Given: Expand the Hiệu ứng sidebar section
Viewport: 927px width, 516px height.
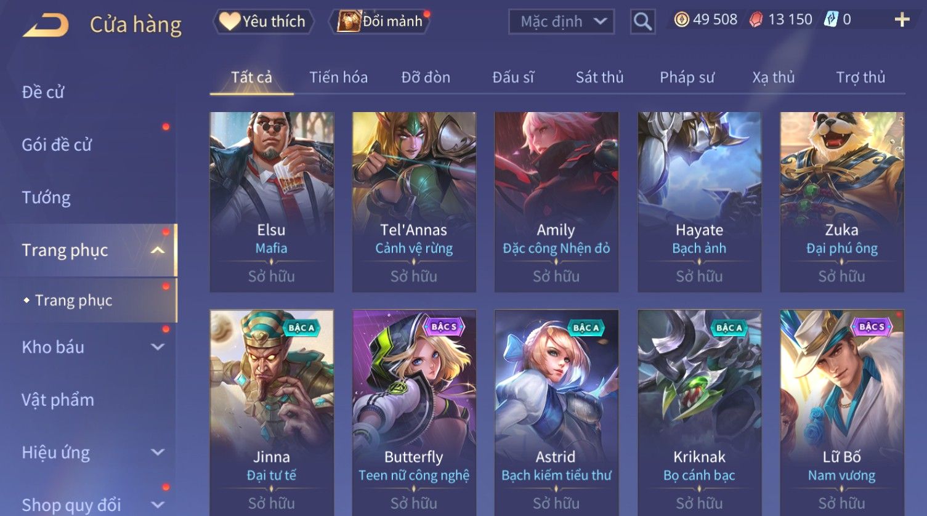Looking at the screenshot, I should tap(158, 452).
